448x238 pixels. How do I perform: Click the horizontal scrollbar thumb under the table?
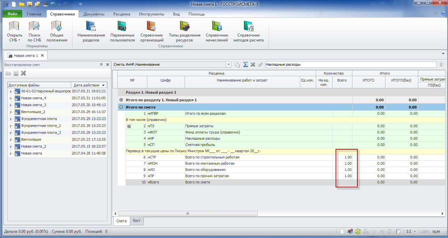188,213
